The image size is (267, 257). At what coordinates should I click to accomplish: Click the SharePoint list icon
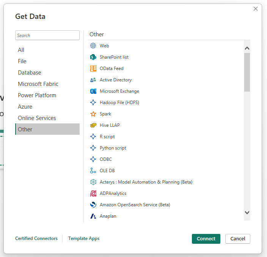93,57
